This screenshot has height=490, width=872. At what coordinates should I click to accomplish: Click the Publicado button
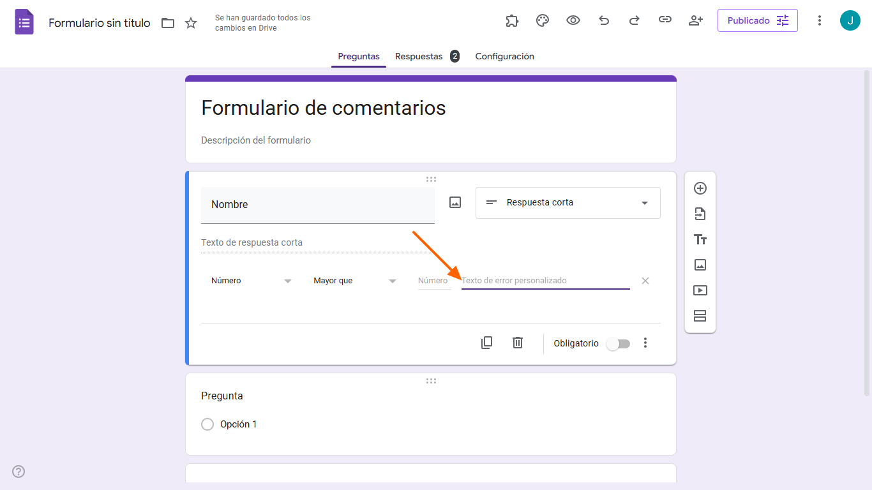point(757,20)
